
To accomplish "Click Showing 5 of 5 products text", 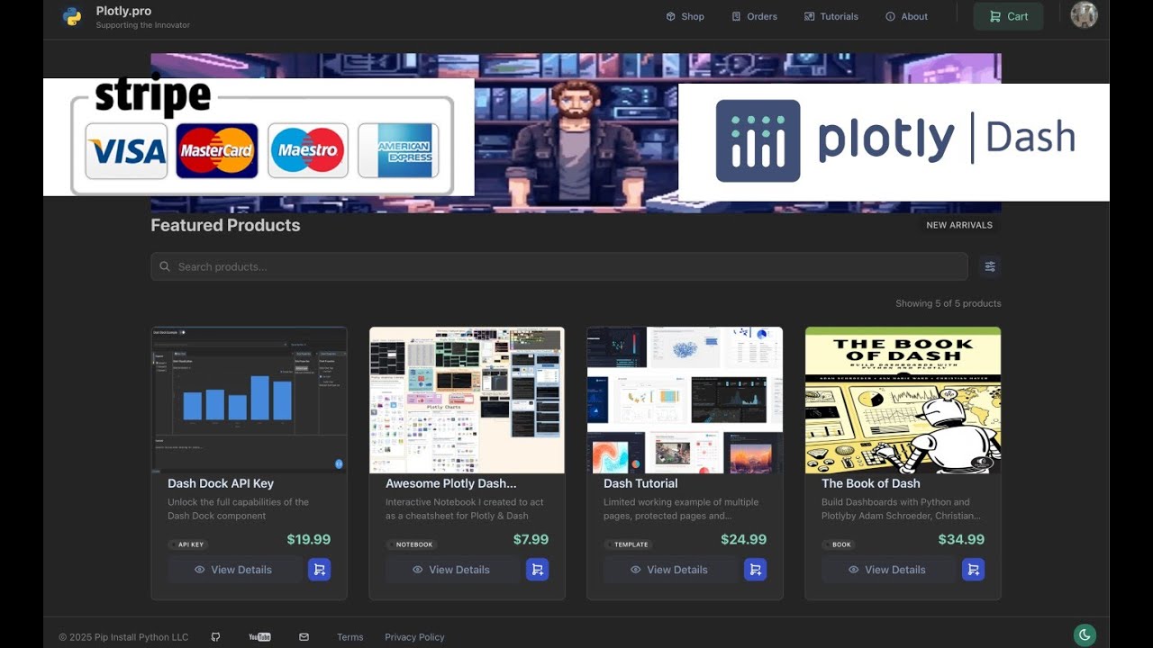I will click(949, 303).
